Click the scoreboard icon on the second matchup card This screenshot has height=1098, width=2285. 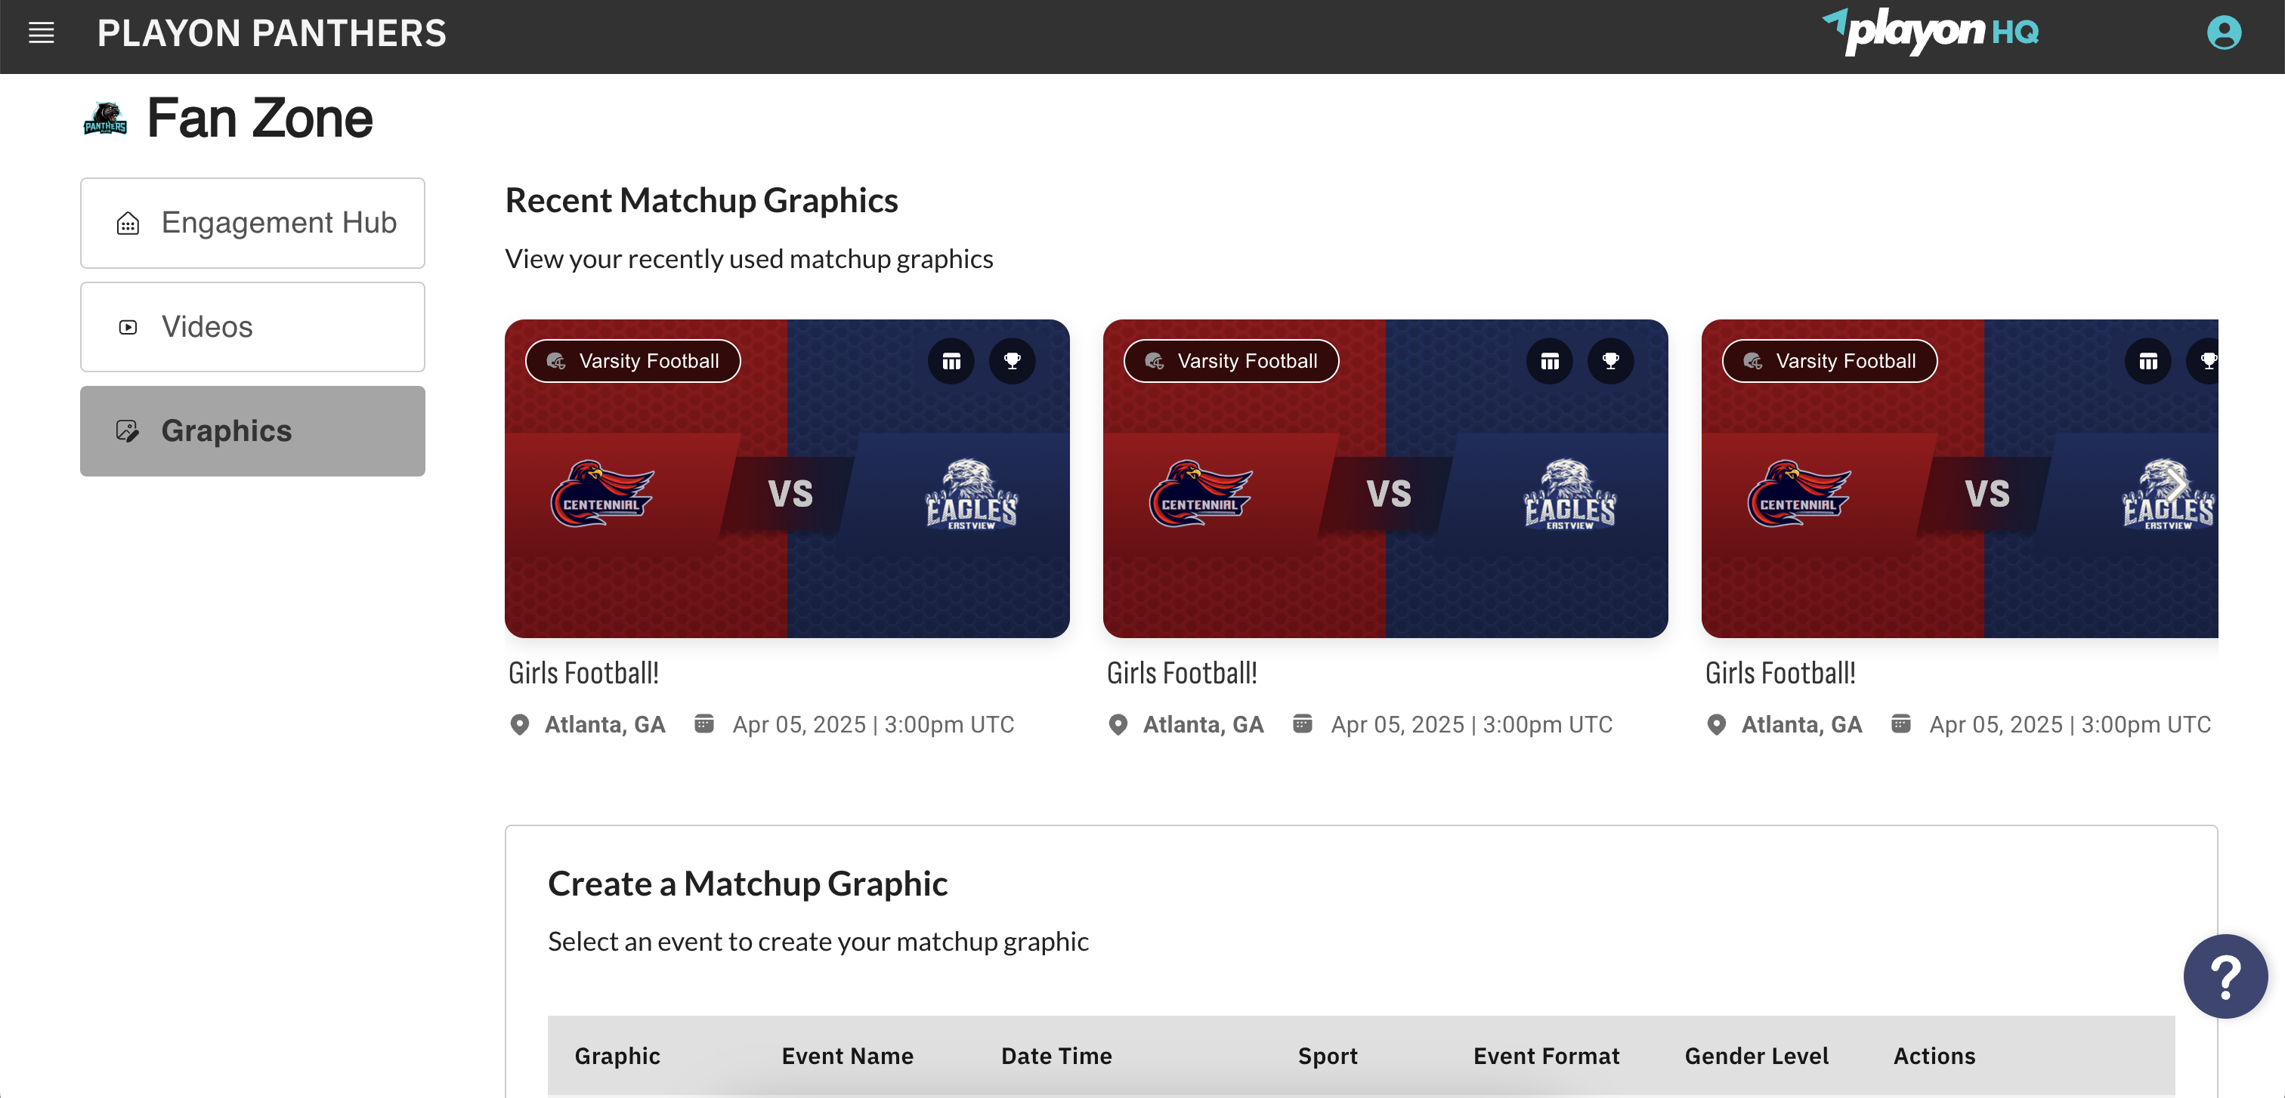(x=1550, y=361)
